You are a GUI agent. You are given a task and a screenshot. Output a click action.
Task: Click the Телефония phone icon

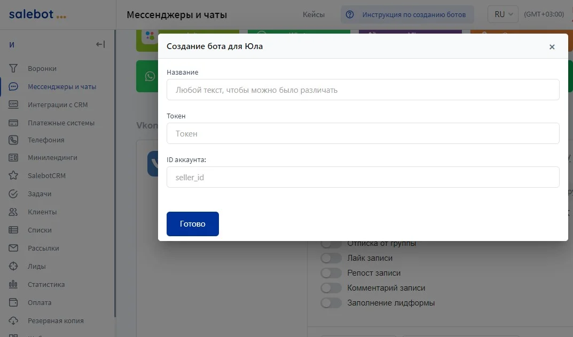coord(14,140)
